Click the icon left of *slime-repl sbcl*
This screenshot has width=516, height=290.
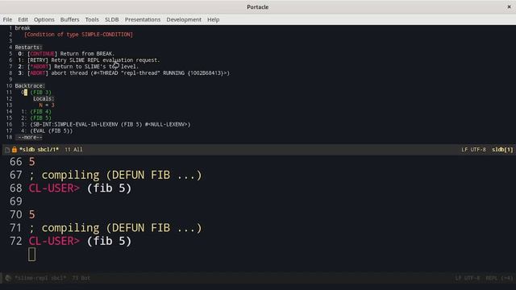8,278
